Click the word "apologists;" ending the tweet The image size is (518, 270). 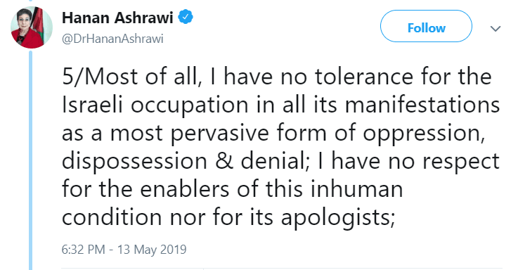click(338, 219)
